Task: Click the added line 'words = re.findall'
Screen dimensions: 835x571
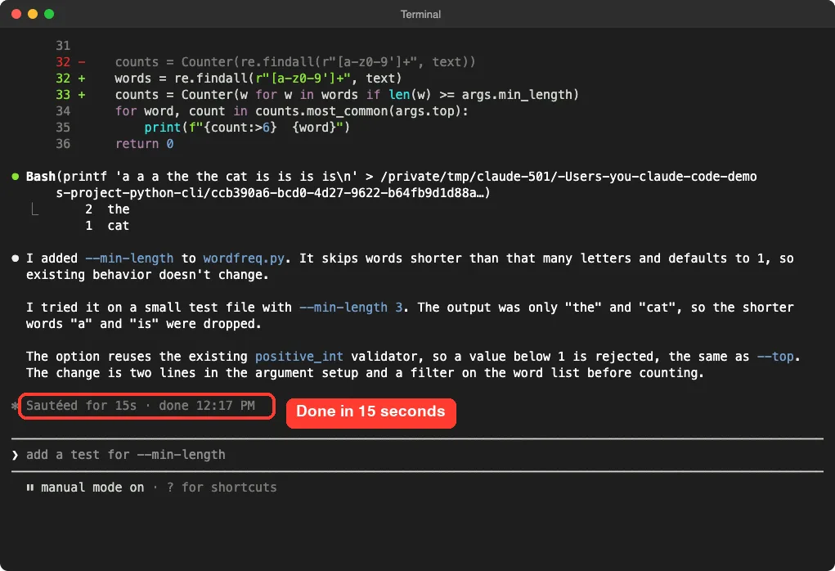Action: pos(258,79)
